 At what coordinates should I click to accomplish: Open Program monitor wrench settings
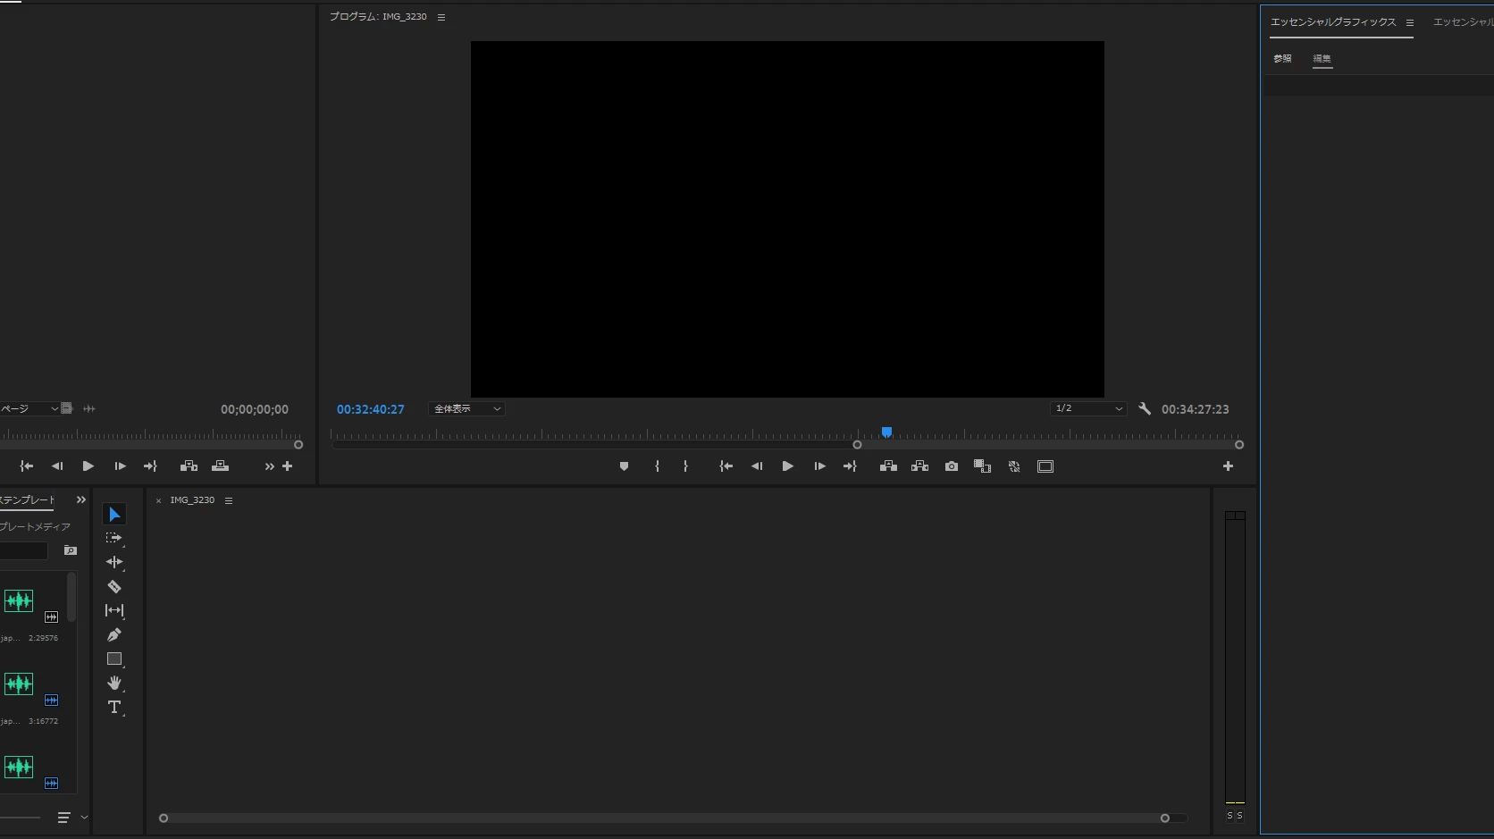(x=1145, y=409)
